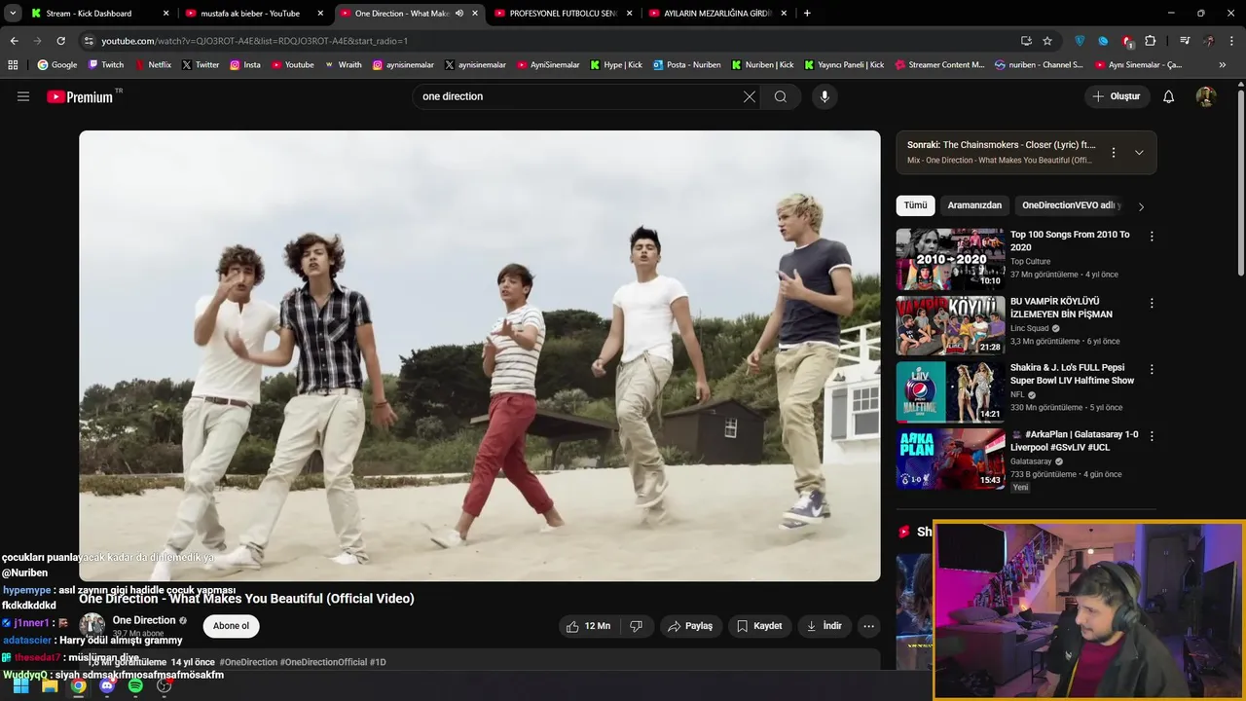Open the tab search dropdown arrow
The width and height of the screenshot is (1246, 701).
point(13,14)
